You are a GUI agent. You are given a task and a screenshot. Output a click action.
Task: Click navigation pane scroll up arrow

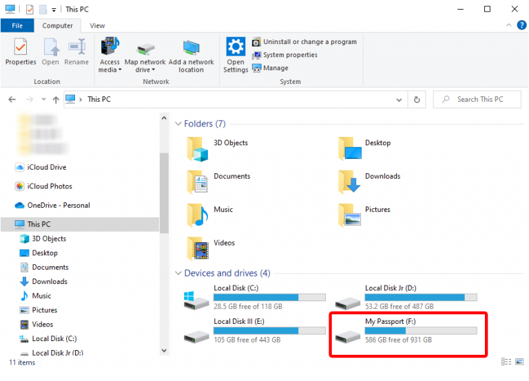pos(164,118)
